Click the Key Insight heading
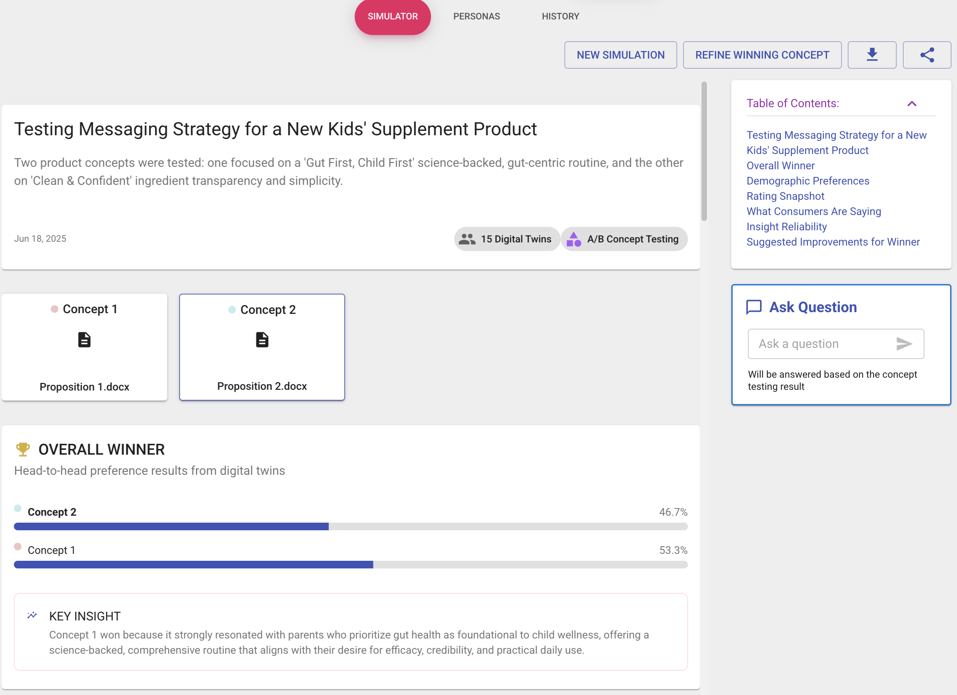Image resolution: width=957 pixels, height=695 pixels. [x=85, y=616]
